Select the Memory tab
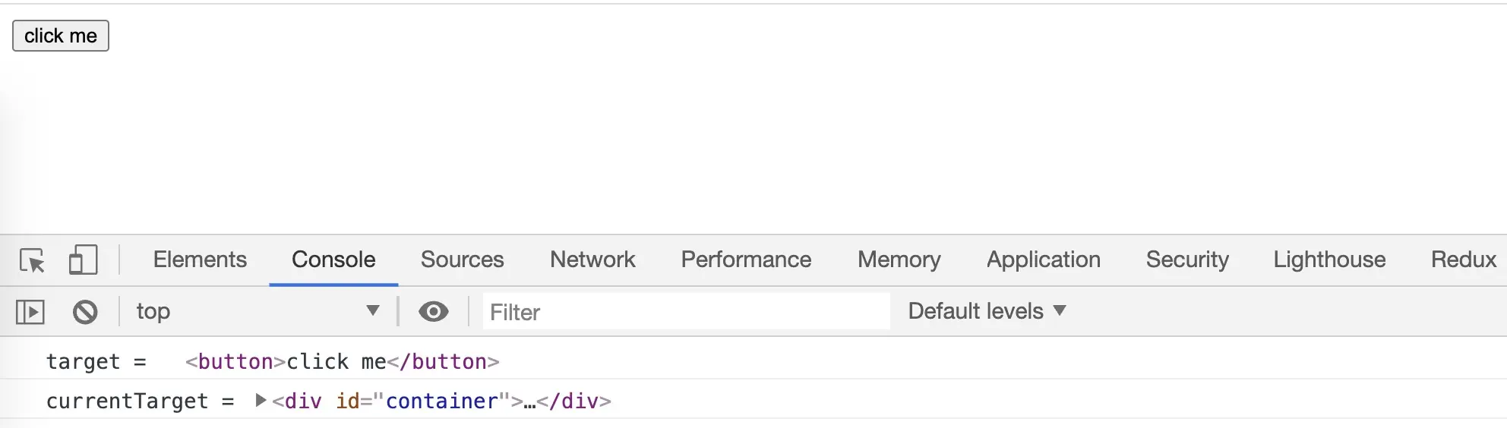The image size is (1507, 428). pyautogui.click(x=899, y=260)
